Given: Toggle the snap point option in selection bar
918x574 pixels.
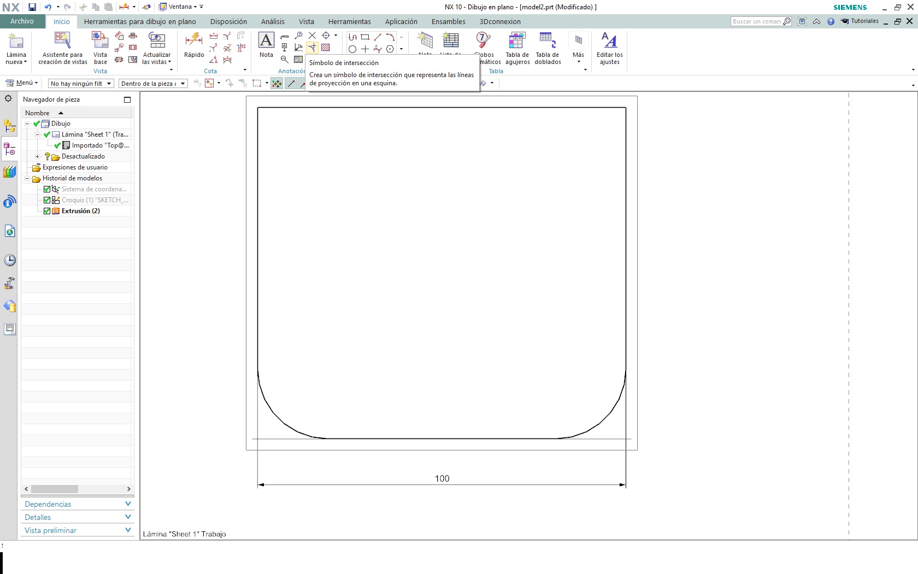Looking at the screenshot, I should [277, 84].
